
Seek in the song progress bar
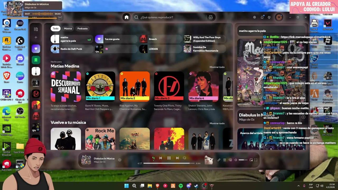pos(169,163)
